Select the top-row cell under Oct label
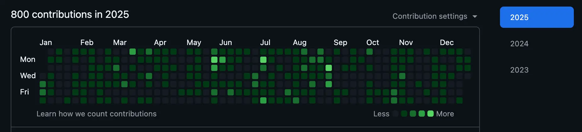582x132 pixels. 370,52
